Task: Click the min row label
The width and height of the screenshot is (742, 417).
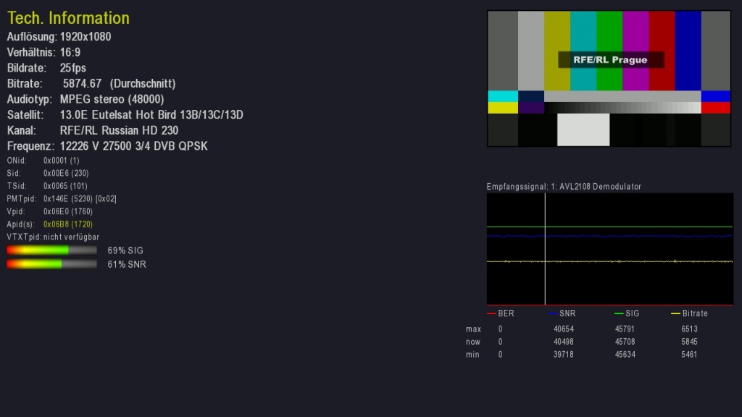Action: pos(472,355)
